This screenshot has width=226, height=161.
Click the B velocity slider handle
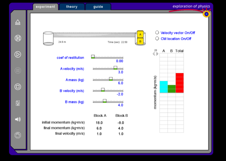click(103, 90)
